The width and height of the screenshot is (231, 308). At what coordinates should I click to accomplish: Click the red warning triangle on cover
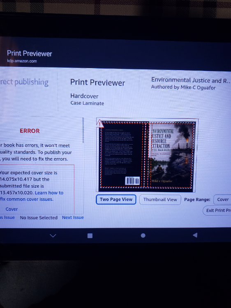[x=99, y=124]
